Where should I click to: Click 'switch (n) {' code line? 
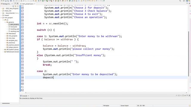coord(46,30)
